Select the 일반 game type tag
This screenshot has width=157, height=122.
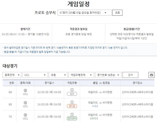click(x=72, y=94)
